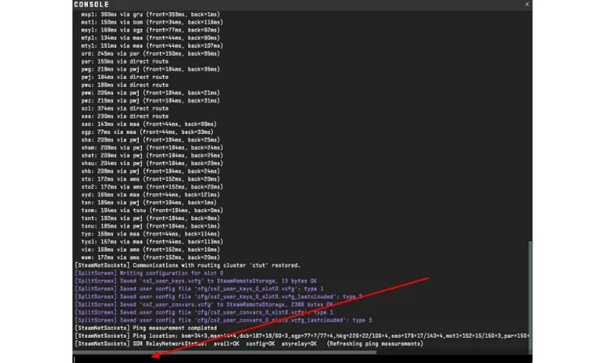Select the 'cs2_user_keys.vcfg' SteamRemoteStorage saved line
This screenshot has height=363, width=605.
tap(196, 281)
